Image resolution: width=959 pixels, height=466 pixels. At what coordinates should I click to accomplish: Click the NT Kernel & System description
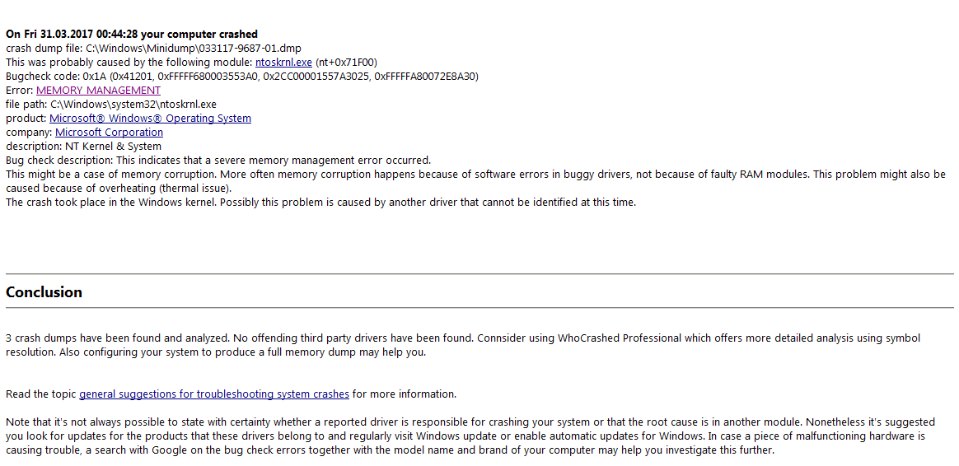83,147
